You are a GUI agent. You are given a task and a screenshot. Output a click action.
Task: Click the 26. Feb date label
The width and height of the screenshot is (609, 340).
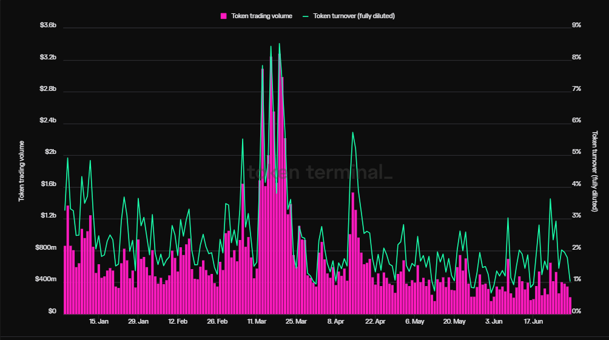click(217, 321)
